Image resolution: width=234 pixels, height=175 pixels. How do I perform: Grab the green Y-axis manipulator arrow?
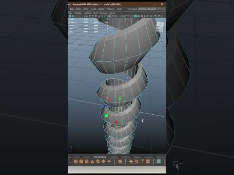120,99
